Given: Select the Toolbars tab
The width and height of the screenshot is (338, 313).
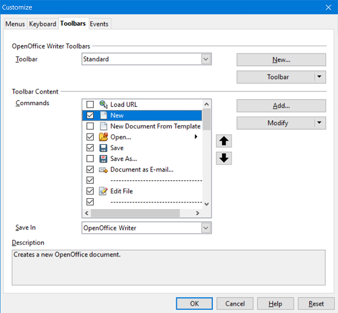Looking at the screenshot, I should coord(73,23).
